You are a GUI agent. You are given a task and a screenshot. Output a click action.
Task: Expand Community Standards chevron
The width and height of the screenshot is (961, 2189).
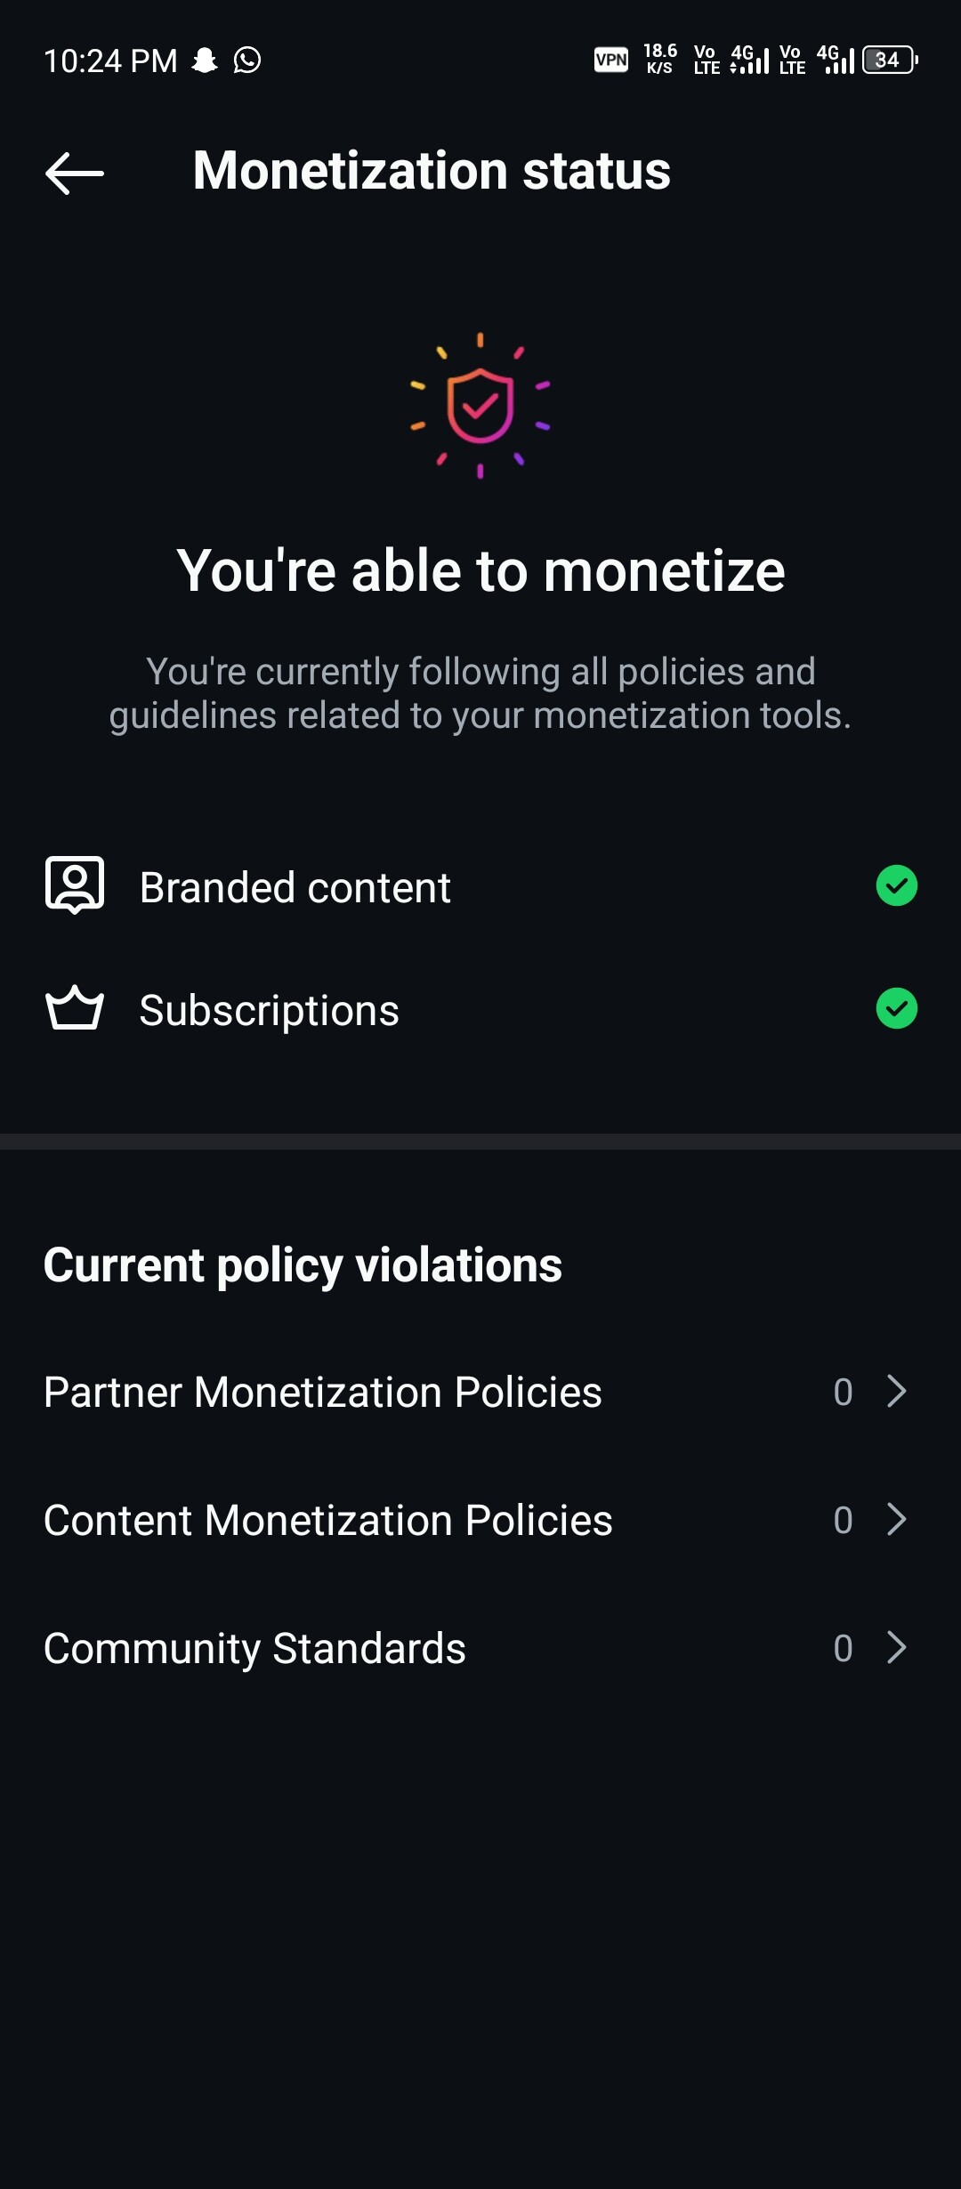(x=897, y=1647)
